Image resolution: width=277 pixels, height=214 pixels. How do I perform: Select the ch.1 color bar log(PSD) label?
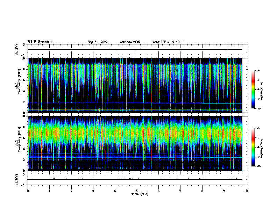[262, 91]
